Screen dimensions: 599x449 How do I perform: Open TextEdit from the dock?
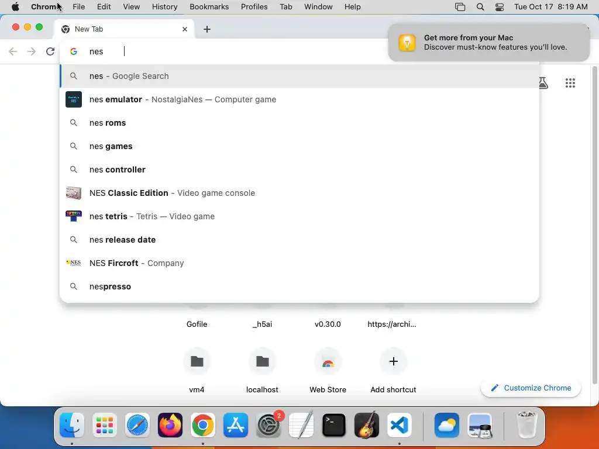tap(301, 425)
